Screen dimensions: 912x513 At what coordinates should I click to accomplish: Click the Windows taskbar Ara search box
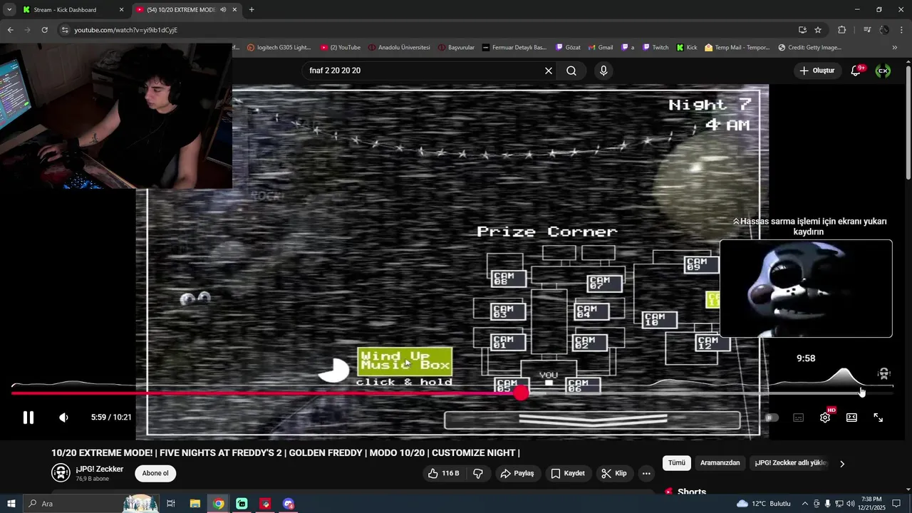(90, 504)
